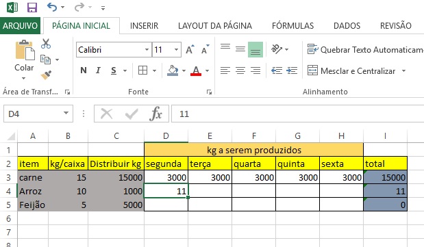Image resolution: width=424 pixels, height=247 pixels.
Task: Open the Undo history dropdown arrow
Action: [63, 8]
